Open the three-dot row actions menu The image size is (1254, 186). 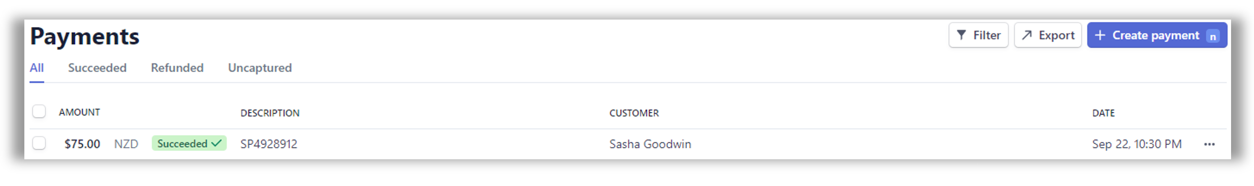pyautogui.click(x=1209, y=144)
